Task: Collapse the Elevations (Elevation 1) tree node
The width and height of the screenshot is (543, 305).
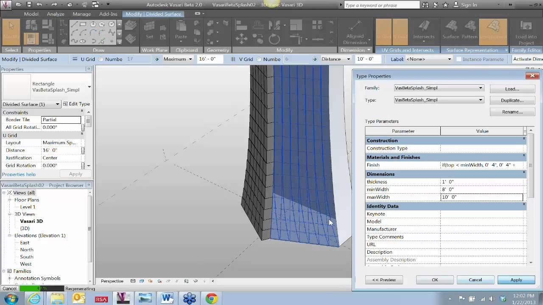Action: pos(9,235)
